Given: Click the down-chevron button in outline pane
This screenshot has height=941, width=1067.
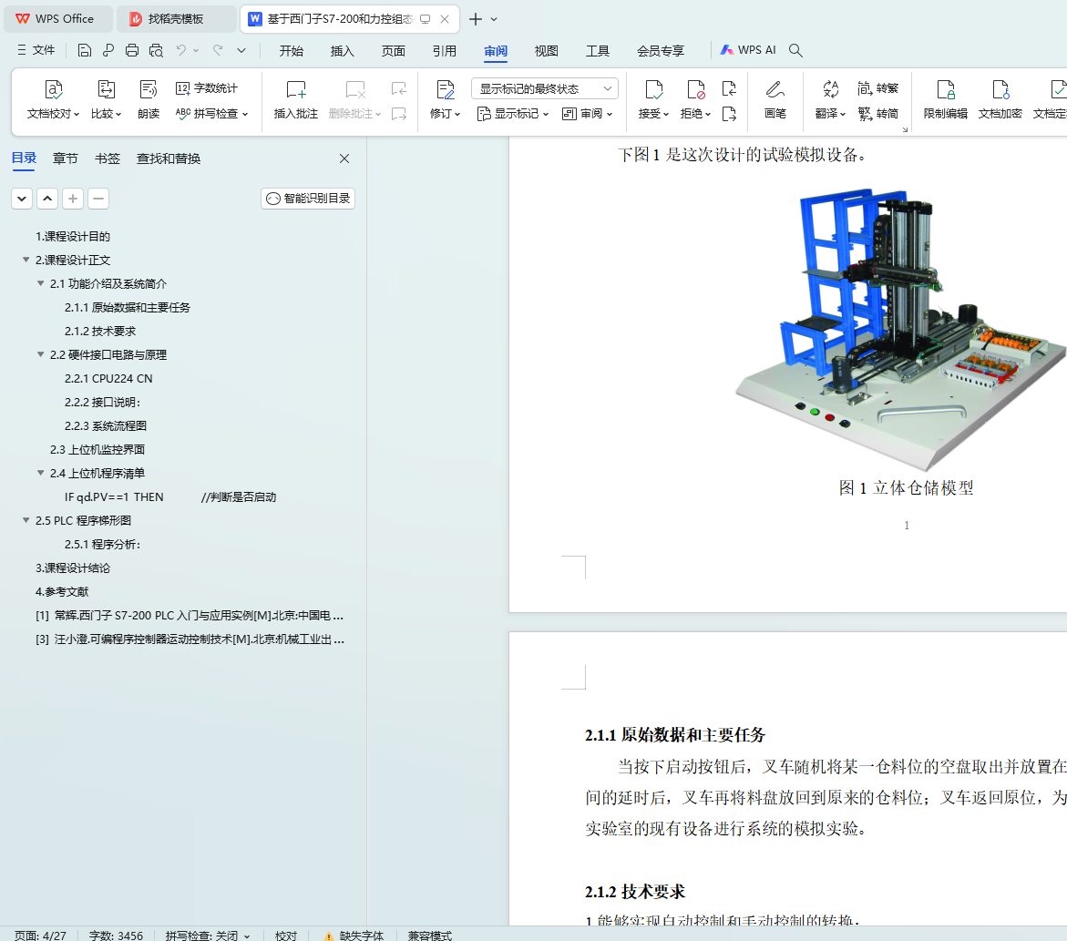Looking at the screenshot, I should (x=22, y=199).
